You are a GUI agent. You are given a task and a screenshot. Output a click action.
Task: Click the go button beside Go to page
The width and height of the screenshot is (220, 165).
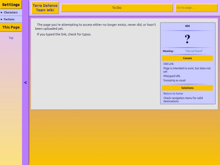(214, 8)
